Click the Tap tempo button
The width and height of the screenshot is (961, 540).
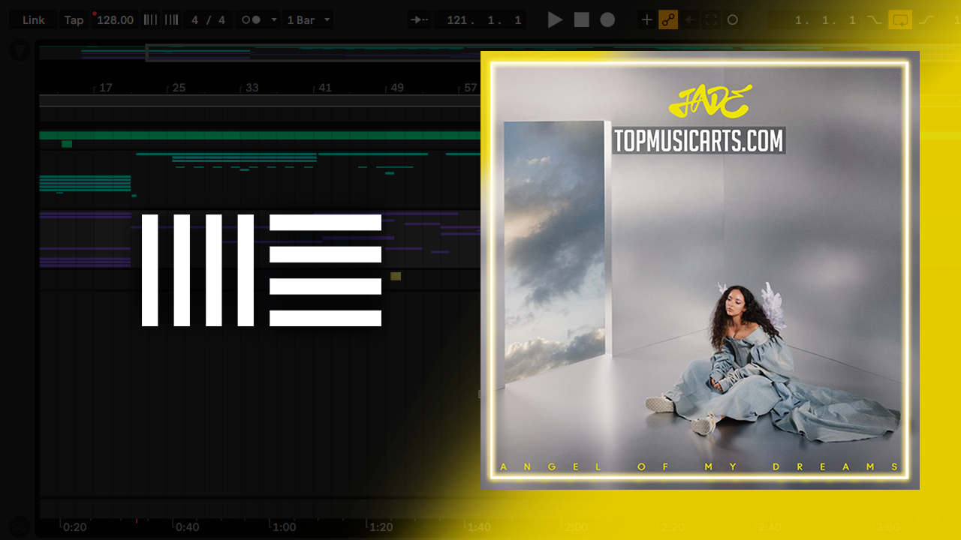pyautogui.click(x=74, y=20)
